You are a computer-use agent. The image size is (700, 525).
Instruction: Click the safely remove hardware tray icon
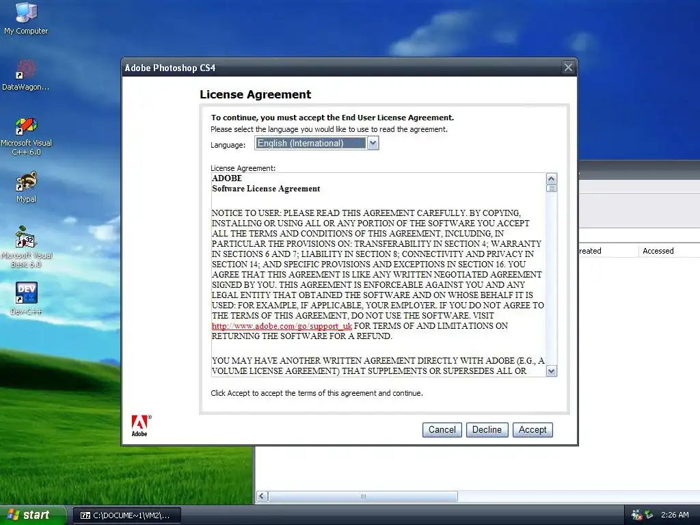point(649,515)
